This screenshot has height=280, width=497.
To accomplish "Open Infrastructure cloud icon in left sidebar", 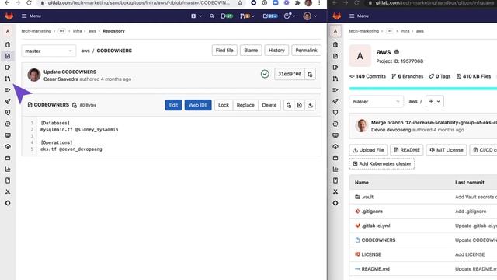I will 8,146.
